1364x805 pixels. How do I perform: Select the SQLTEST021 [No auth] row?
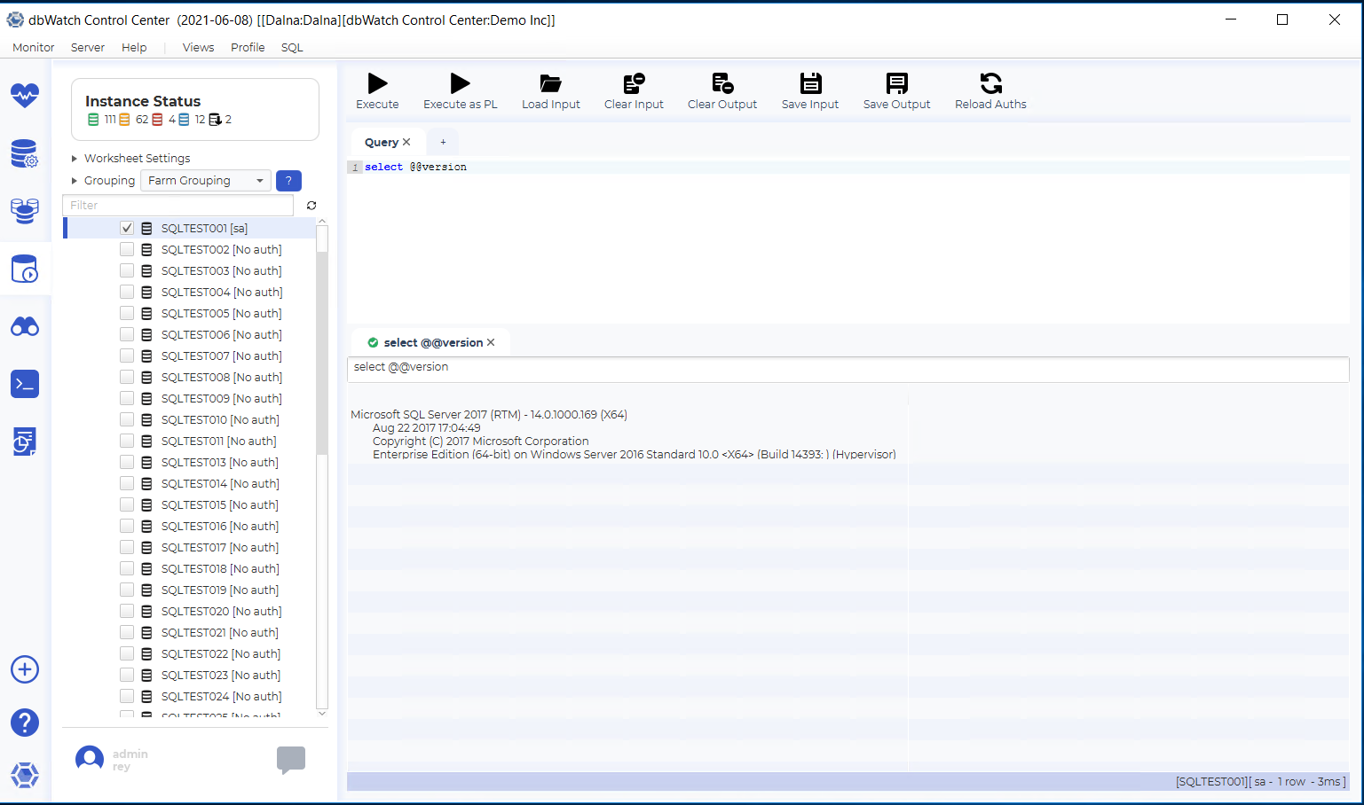pos(191,632)
